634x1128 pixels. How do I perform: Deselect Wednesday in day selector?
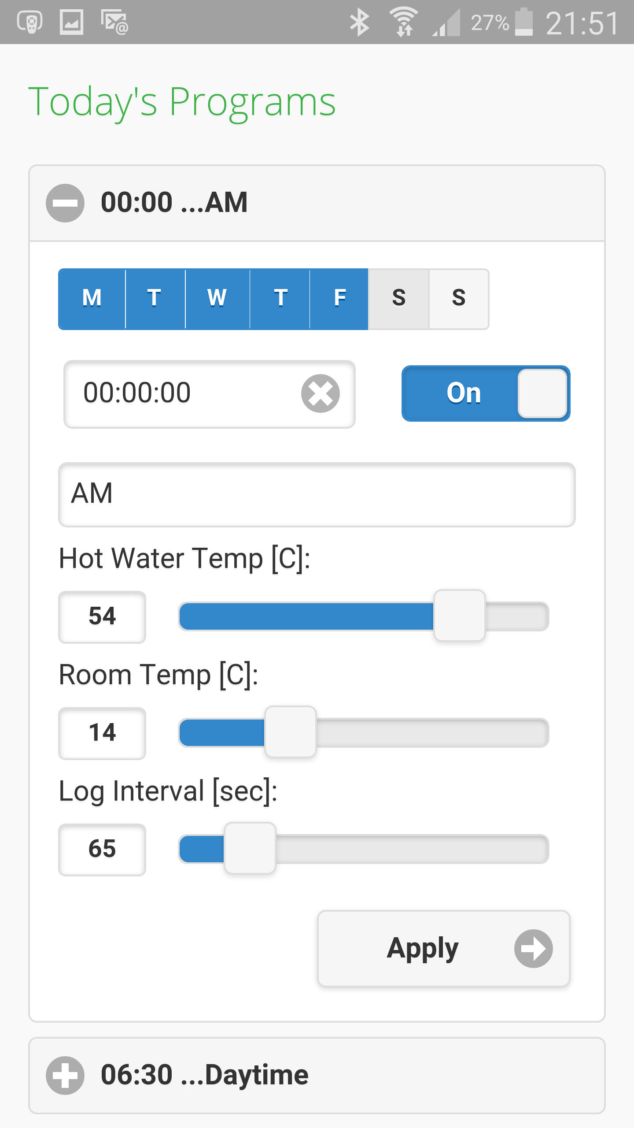point(217,299)
